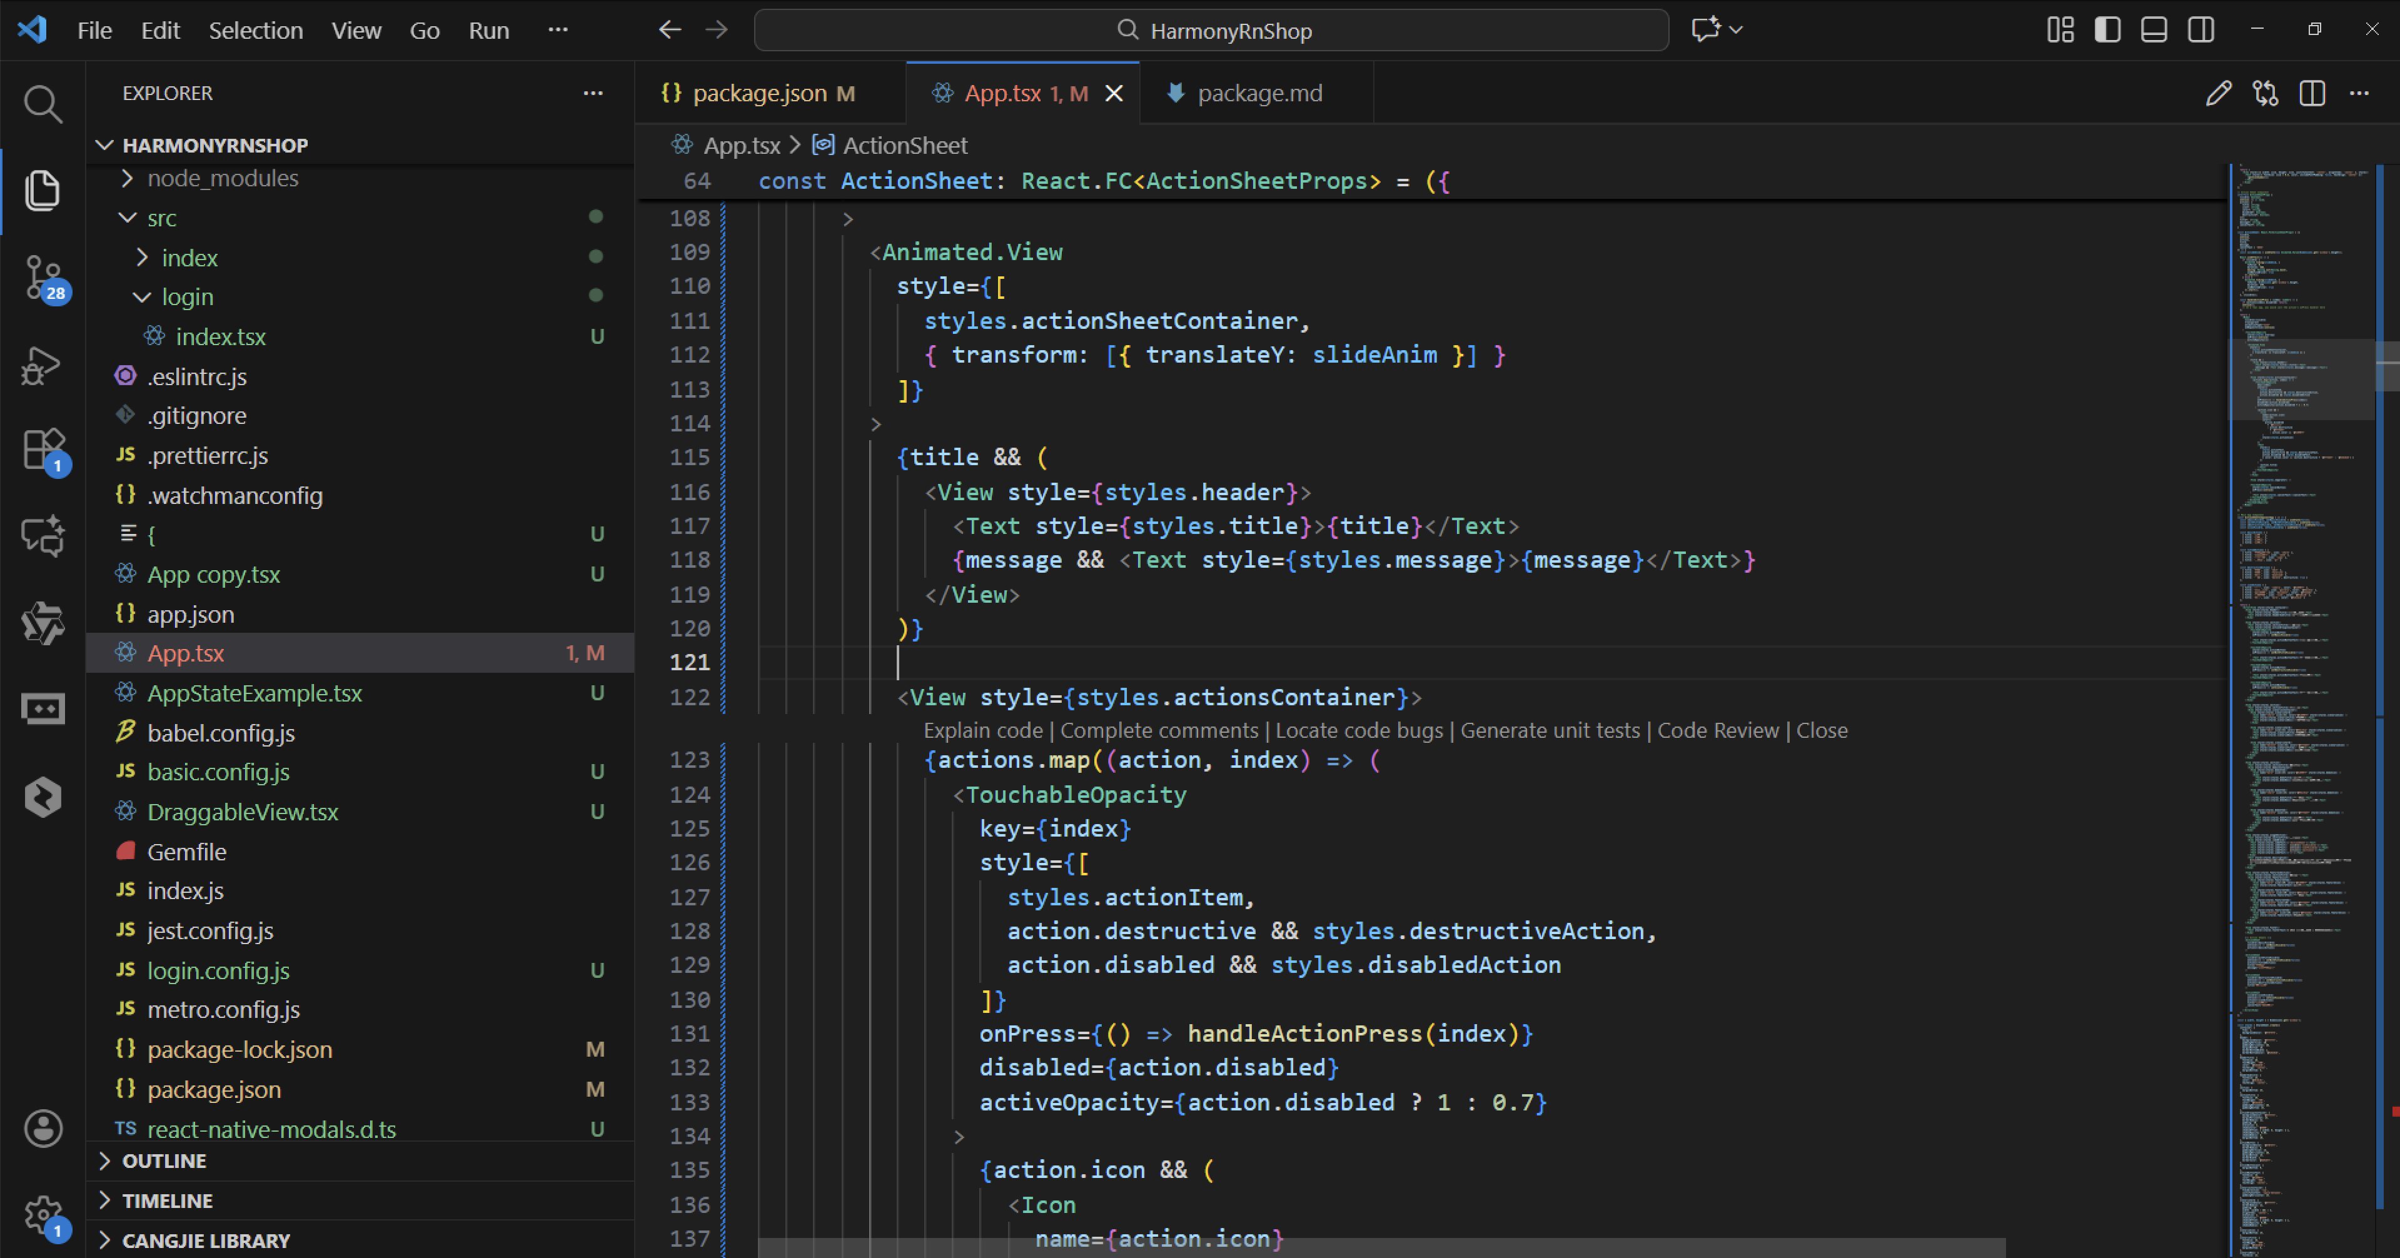Expand the OUTLINE section
Screen dimensions: 2400x1258
164,1161
